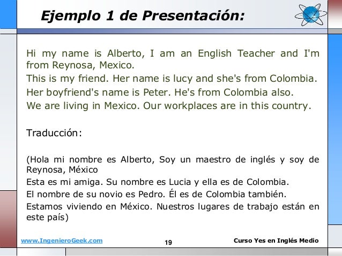Click the gray bar along the slide bottom
Screen dimensions: 342x256
pyautogui.click(x=197, y=252)
